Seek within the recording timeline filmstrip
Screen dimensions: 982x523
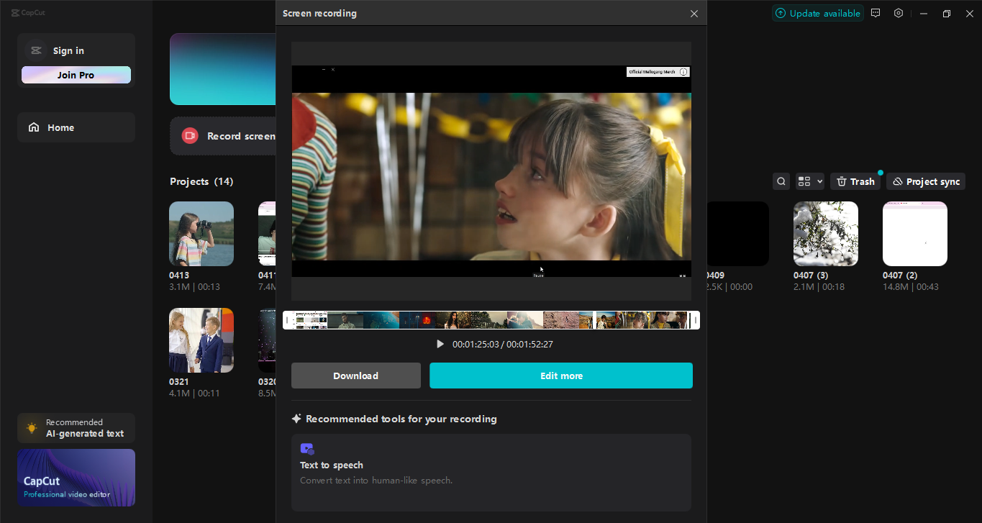click(491, 319)
